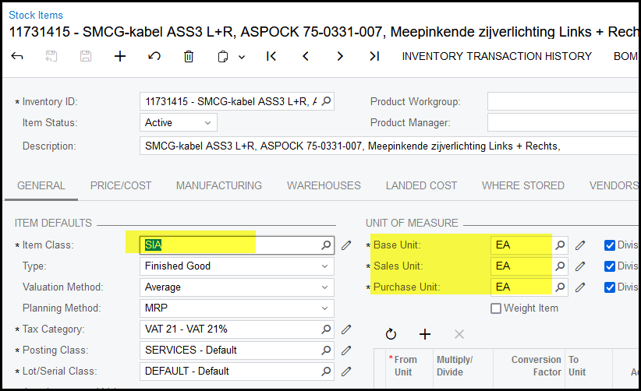641x391 pixels.
Task: Toggle the Base Unit divisible checkbox
Action: pos(610,245)
